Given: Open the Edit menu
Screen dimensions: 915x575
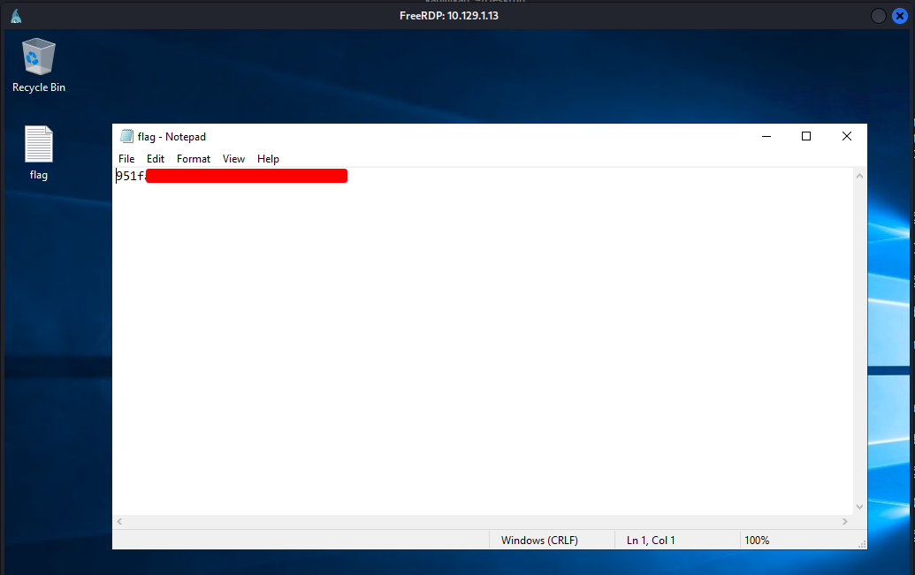Looking at the screenshot, I should point(156,159).
